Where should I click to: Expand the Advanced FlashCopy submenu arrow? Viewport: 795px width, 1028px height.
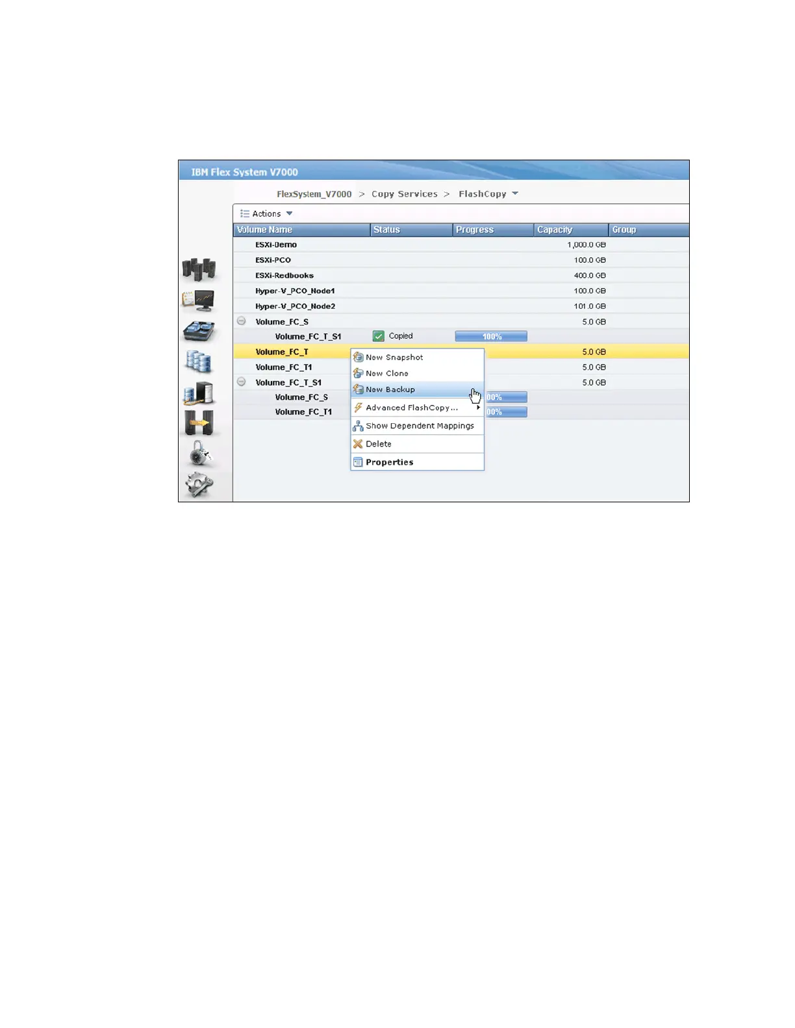coord(479,408)
